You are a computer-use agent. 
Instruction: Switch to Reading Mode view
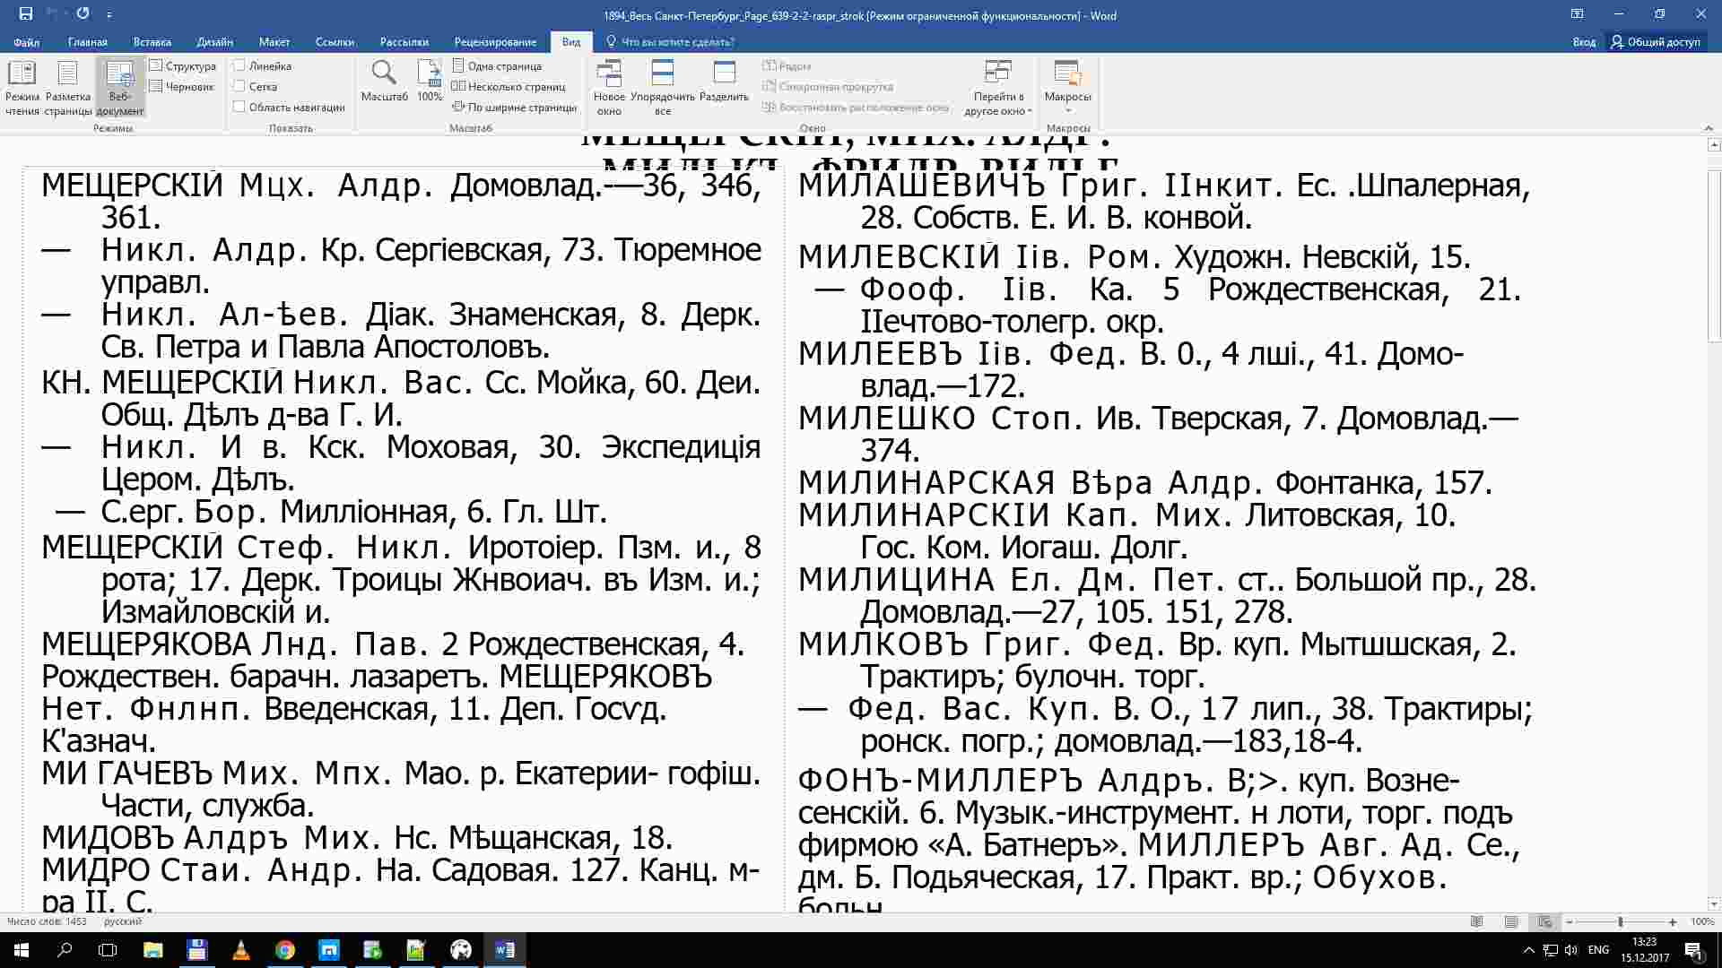pyautogui.click(x=22, y=86)
